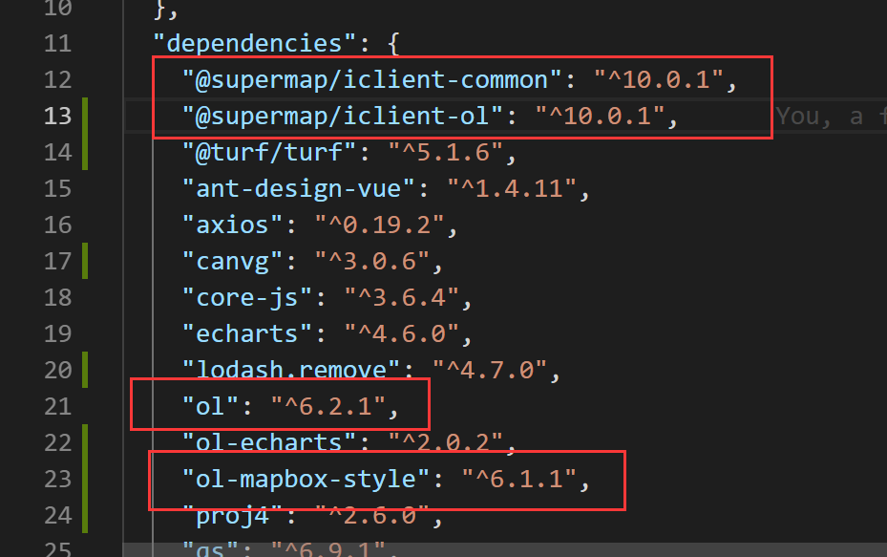
Task: Select the ^3.6.4 version value
Action: (x=402, y=297)
